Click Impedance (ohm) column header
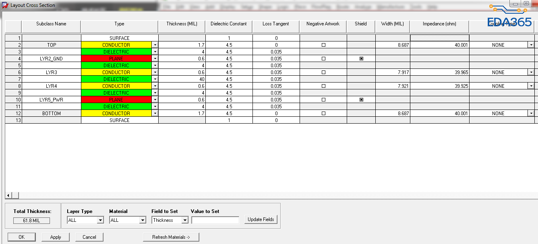The width and height of the screenshot is (538, 244). [439, 26]
